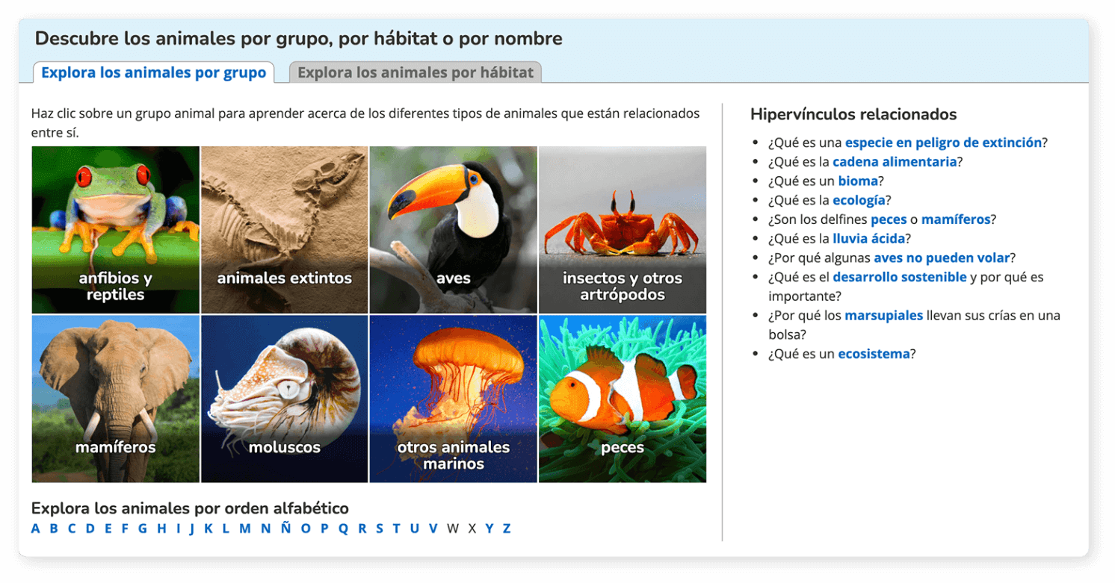
Task: Open the anfibios y reptiles frog tile
Action: 115,230
